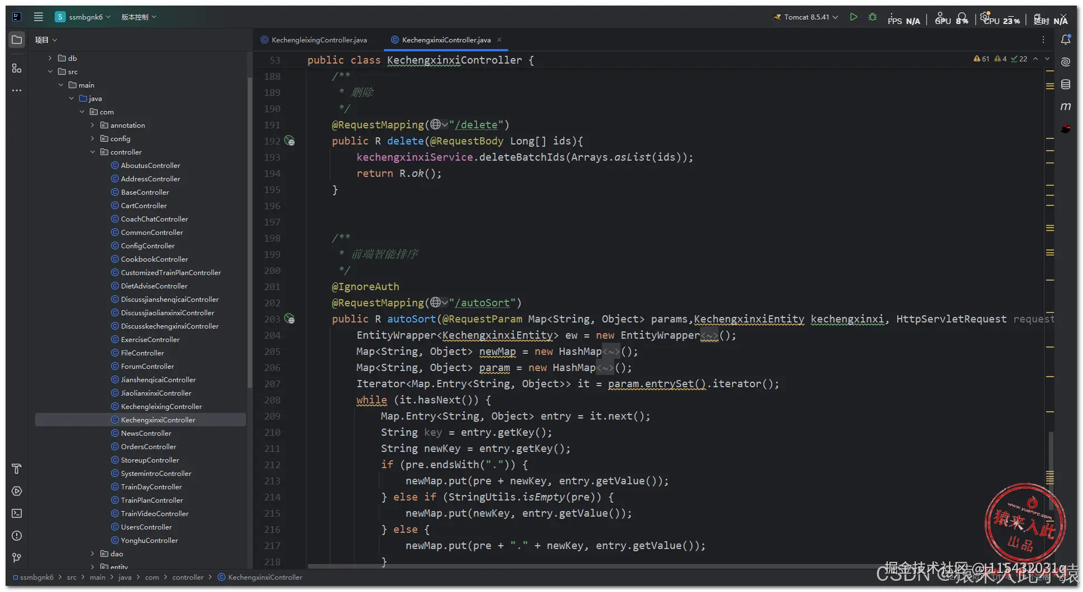The width and height of the screenshot is (1083, 592).
Task: Click the KechengxinxiController breadcrumb
Action: tap(260, 577)
